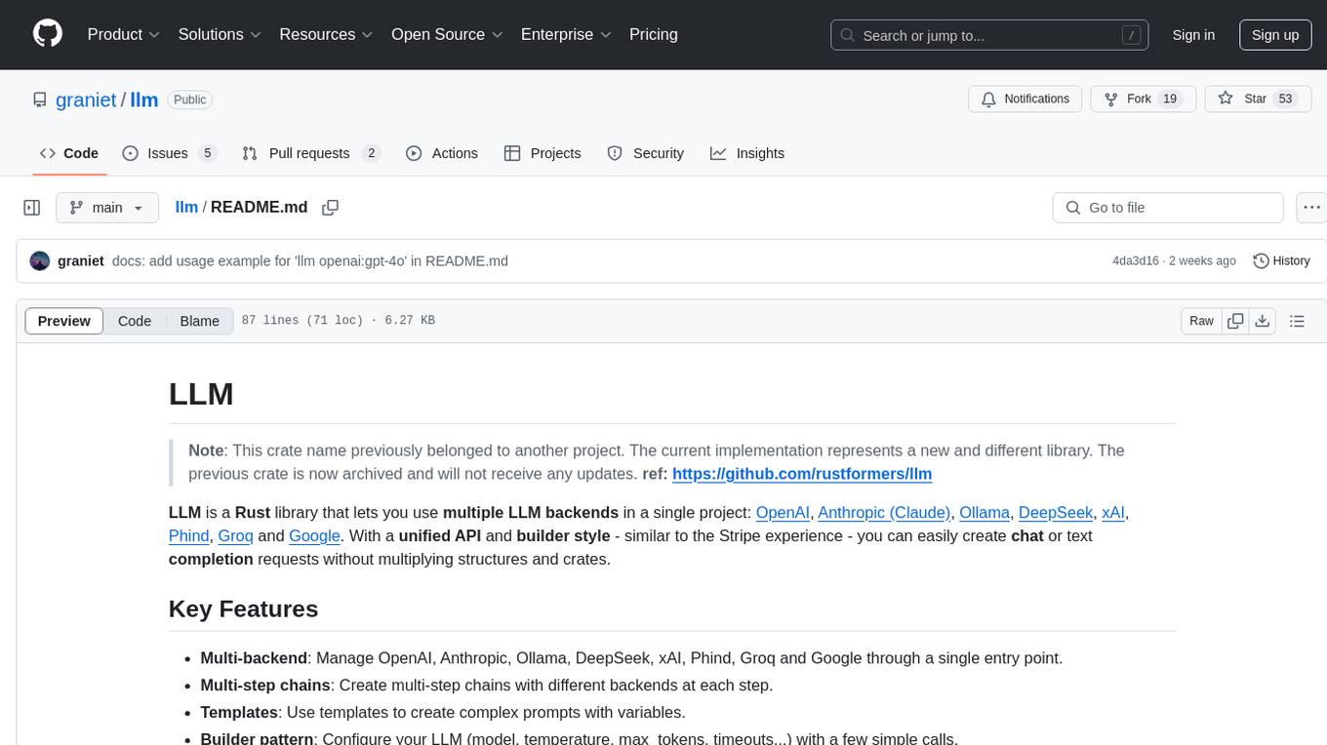The width and height of the screenshot is (1327, 745).
Task: Select the Preview view
Action: pyautogui.click(x=64, y=321)
